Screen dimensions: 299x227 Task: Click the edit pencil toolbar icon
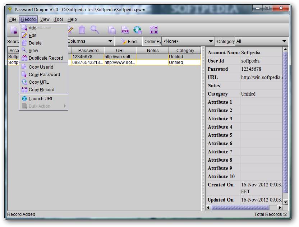pyautogui.click(x=70, y=30)
